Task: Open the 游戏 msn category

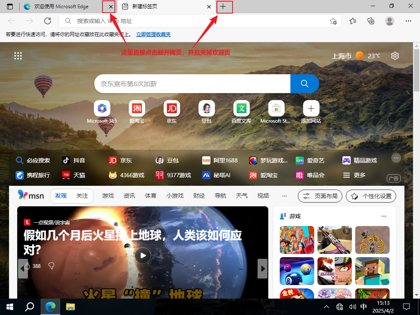Action: tap(108, 196)
